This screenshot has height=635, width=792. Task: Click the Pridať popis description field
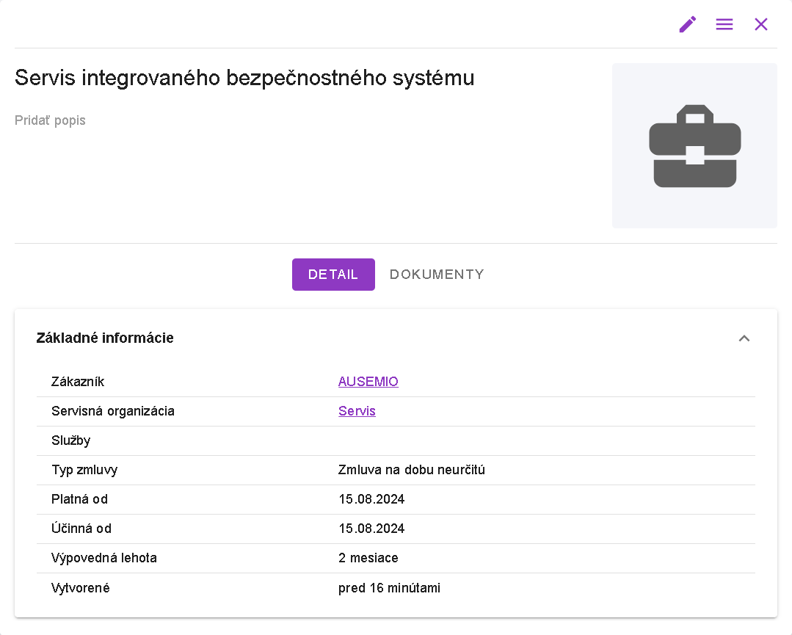(50, 120)
